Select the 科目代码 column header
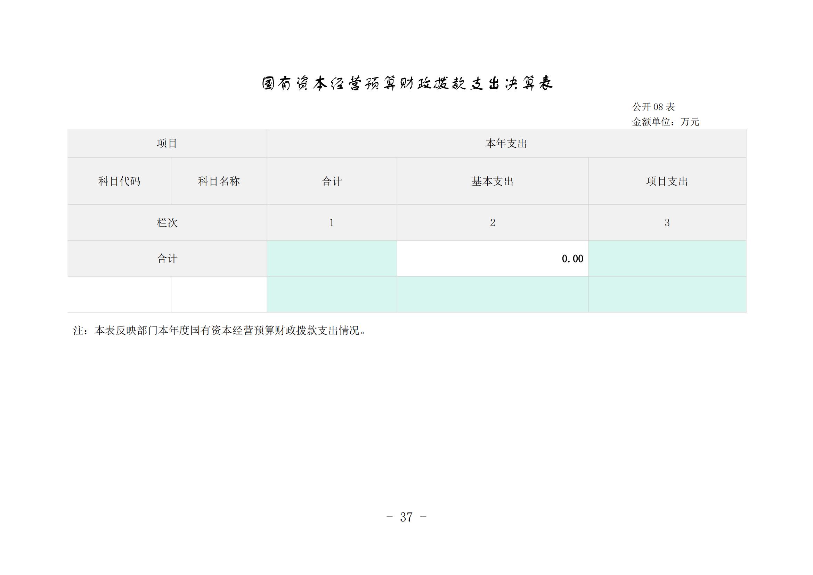This screenshot has width=813, height=575. pos(119,181)
